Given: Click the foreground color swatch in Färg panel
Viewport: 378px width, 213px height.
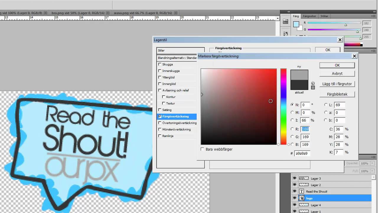Looking at the screenshot, I should 296,24.
